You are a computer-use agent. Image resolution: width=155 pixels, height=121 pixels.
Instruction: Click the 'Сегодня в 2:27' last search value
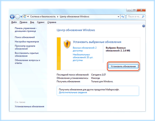pos(98,75)
